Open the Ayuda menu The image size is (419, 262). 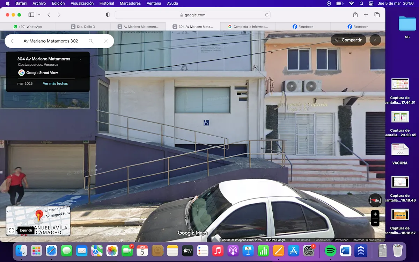click(x=172, y=3)
